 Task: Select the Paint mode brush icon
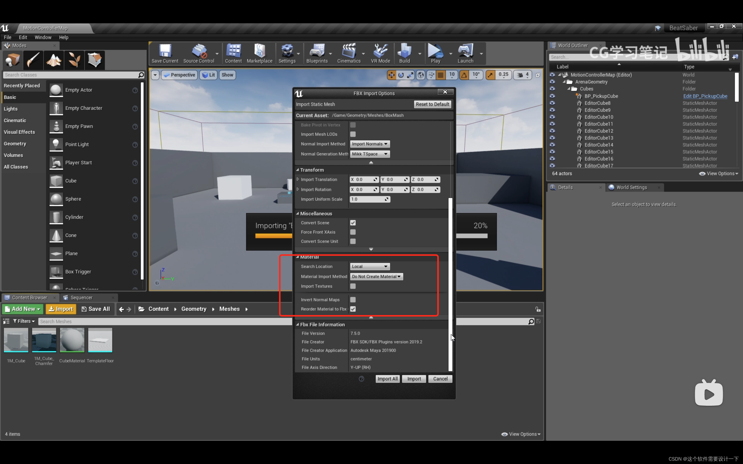click(x=33, y=60)
